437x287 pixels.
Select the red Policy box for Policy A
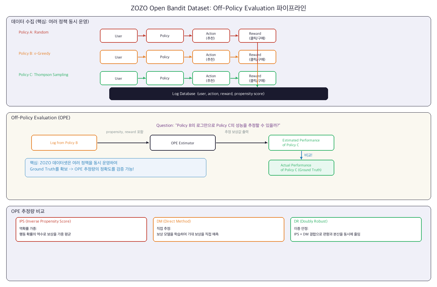point(165,36)
